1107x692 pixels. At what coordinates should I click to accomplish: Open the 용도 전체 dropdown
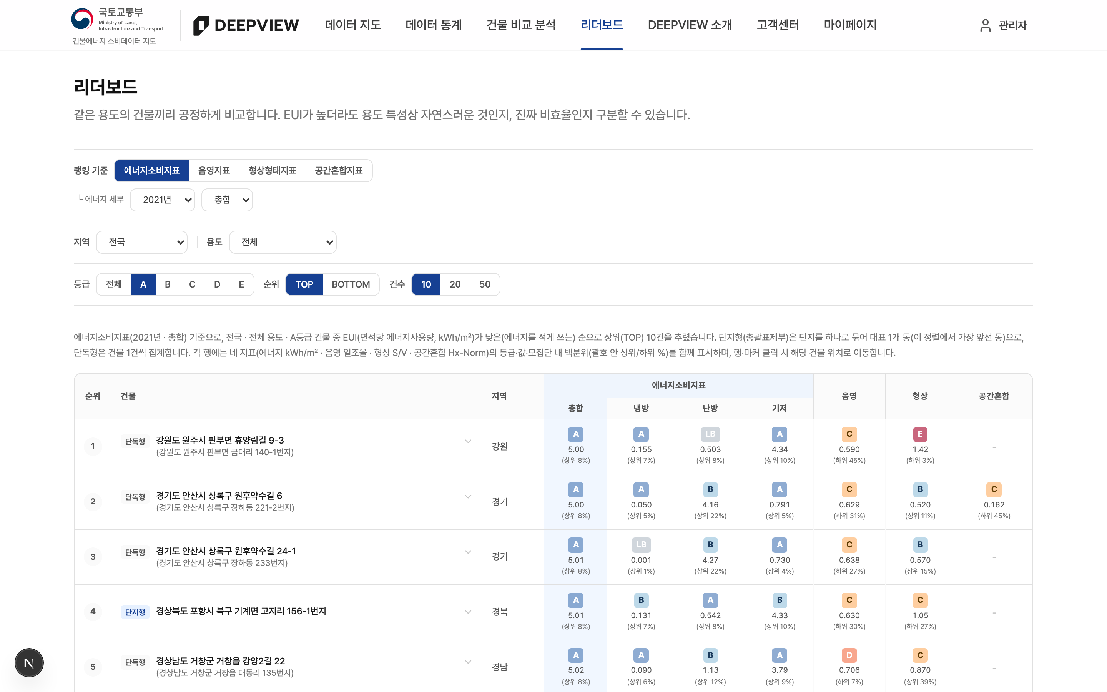pyautogui.click(x=283, y=242)
